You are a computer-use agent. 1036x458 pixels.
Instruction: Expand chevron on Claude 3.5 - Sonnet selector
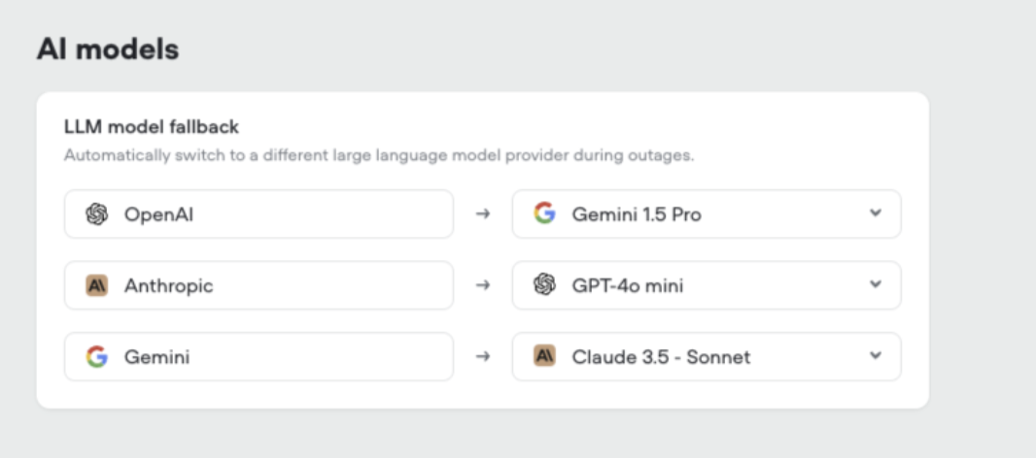[875, 356]
